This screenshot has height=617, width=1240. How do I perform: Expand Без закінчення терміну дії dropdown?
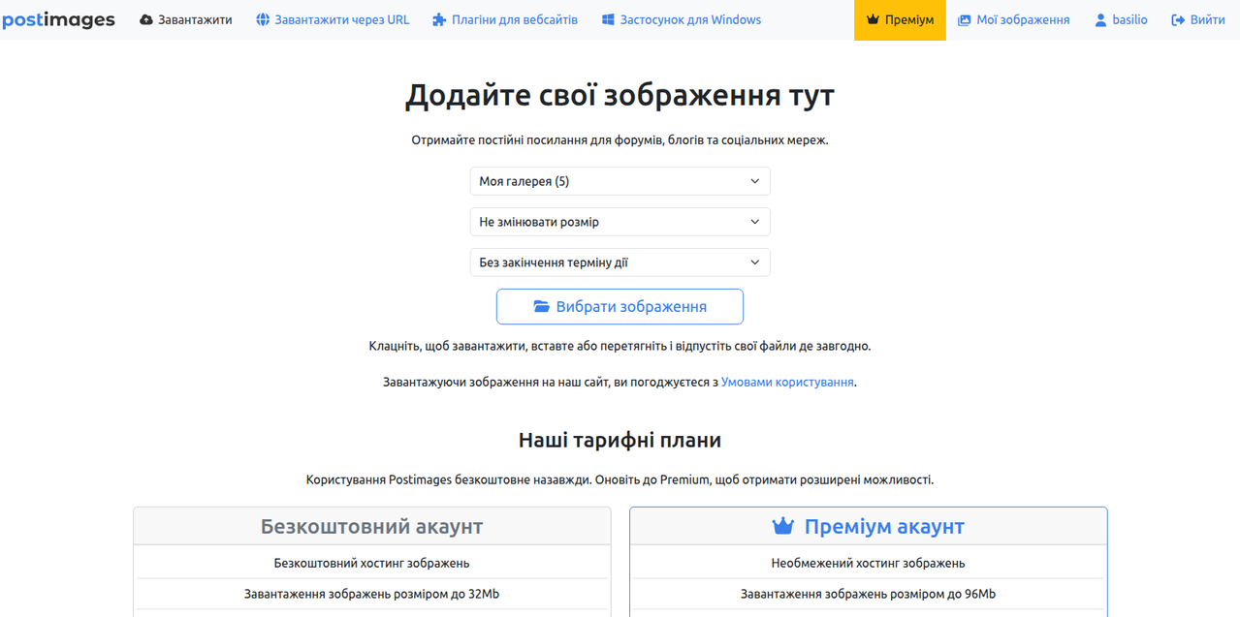pos(620,262)
